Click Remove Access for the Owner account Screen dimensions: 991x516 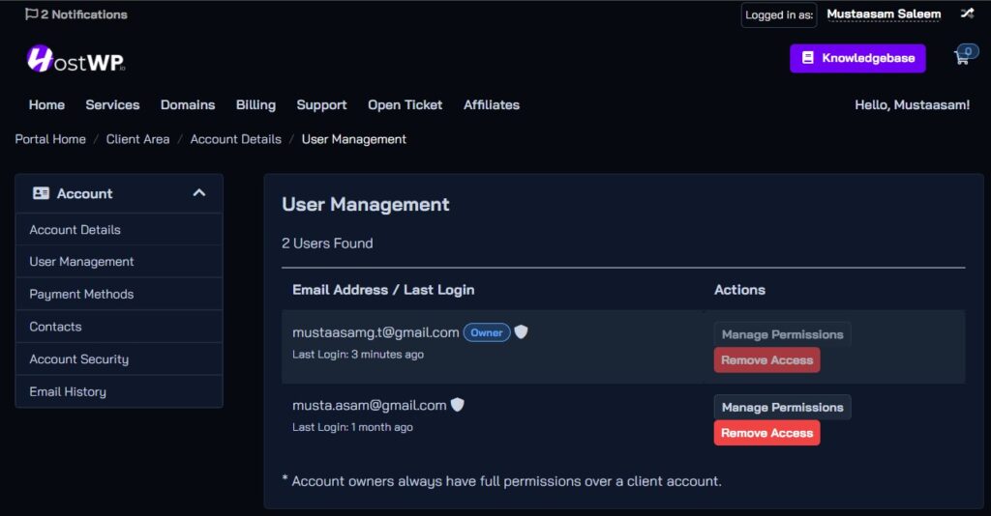766,360
